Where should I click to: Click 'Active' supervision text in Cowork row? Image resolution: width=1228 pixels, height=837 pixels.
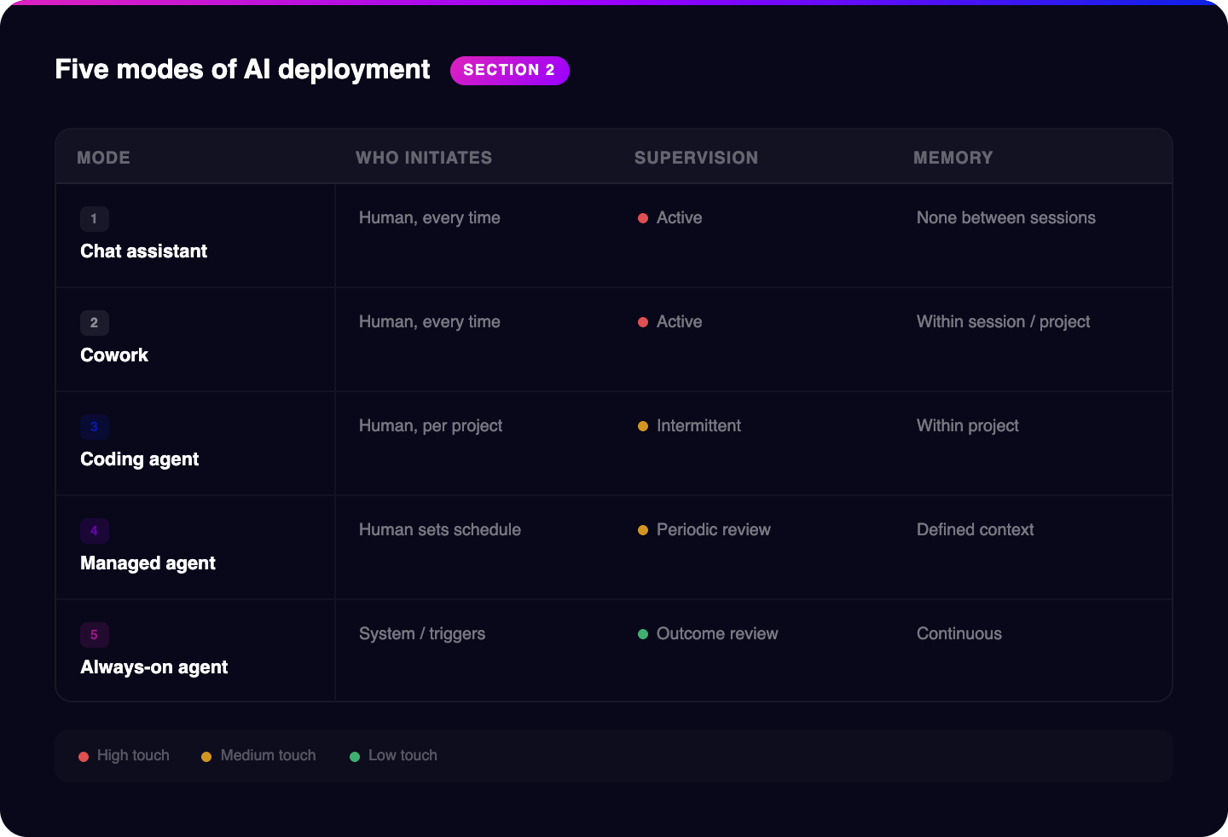680,322
